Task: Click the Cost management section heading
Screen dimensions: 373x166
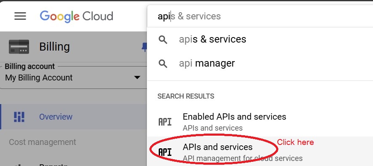Action: pyautogui.click(x=43, y=142)
